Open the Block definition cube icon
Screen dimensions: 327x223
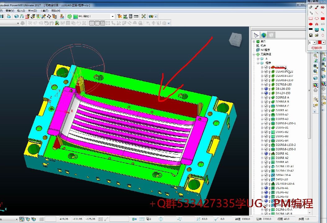pos(16,16)
